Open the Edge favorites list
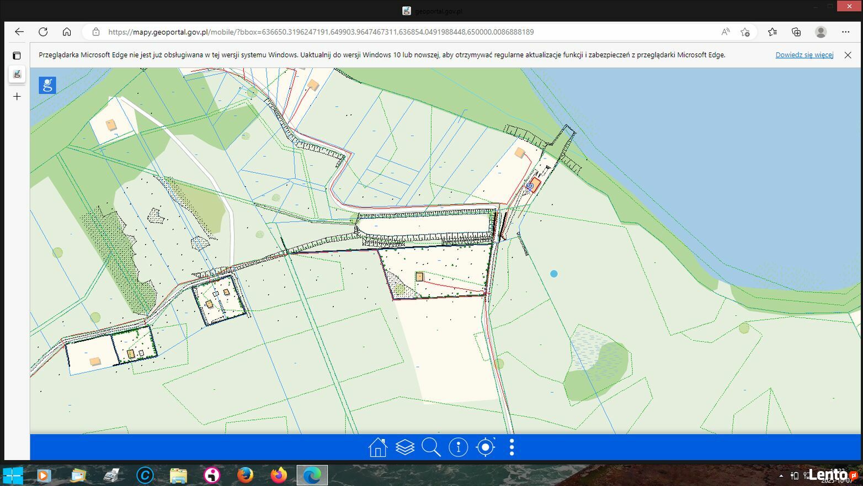The width and height of the screenshot is (863, 486). click(772, 32)
